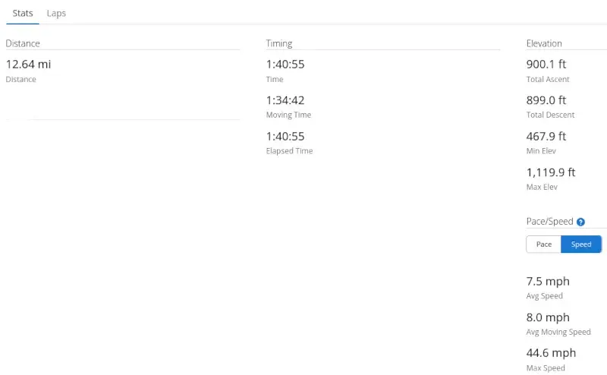Click the Elapsed Time label
The height and width of the screenshot is (375, 607).
point(289,151)
